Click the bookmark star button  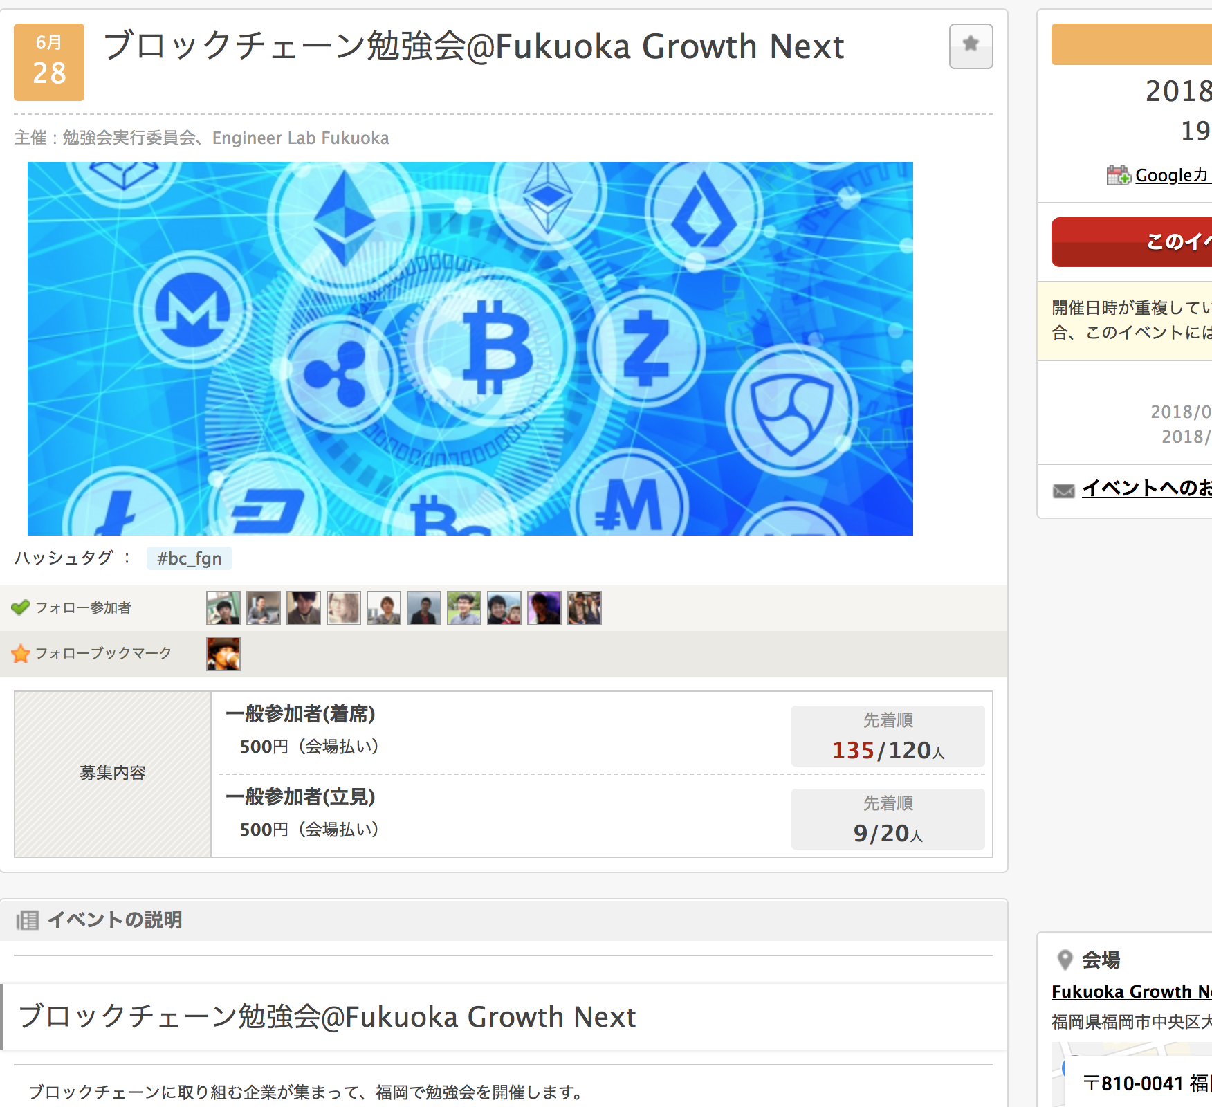pyautogui.click(x=971, y=46)
